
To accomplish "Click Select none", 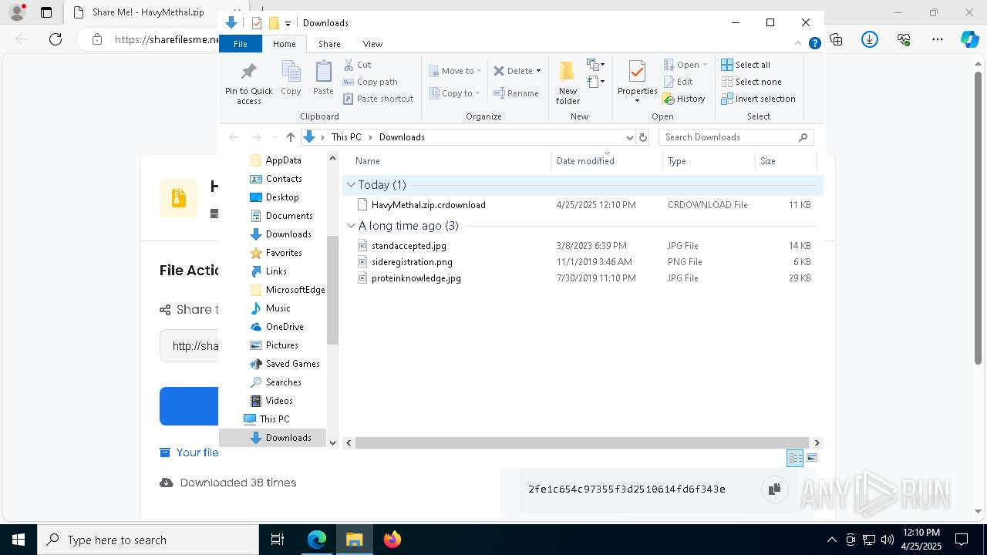I will [751, 82].
